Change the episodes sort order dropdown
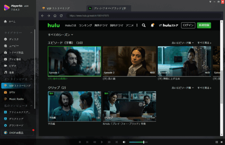This screenshot has width=225, height=145. pos(183,43)
